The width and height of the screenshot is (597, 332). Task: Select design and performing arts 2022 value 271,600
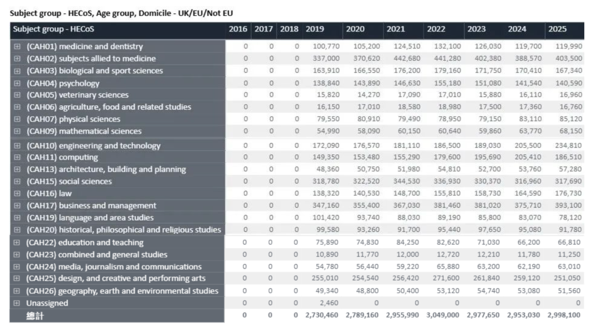click(446, 279)
